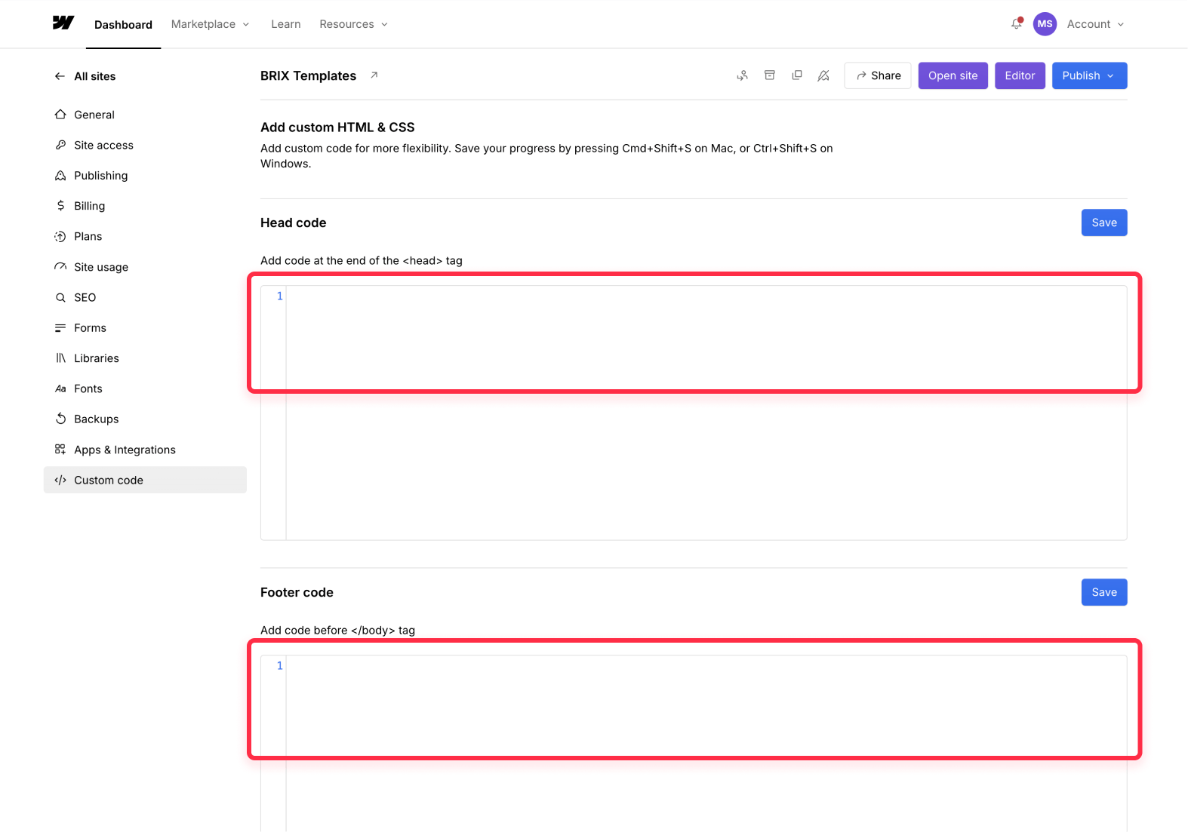The width and height of the screenshot is (1188, 832).
Task: Click the Share button
Action: click(x=878, y=75)
